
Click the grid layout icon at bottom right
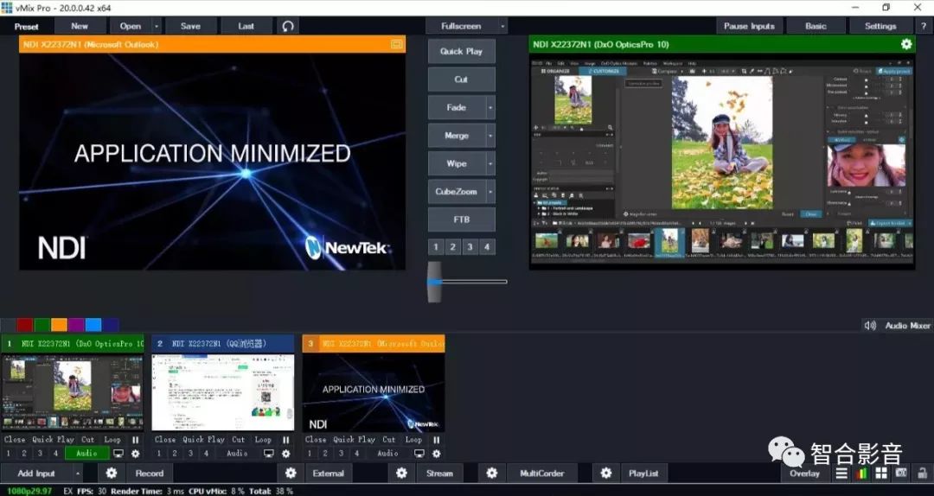pos(881,474)
